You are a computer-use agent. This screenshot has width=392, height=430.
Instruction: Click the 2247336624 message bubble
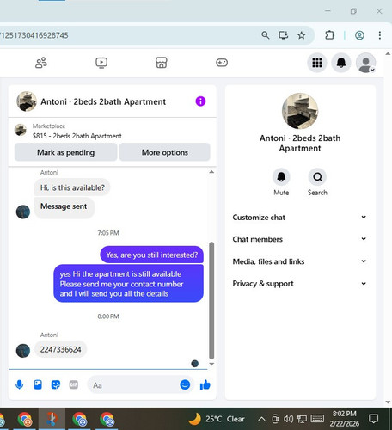click(x=60, y=349)
